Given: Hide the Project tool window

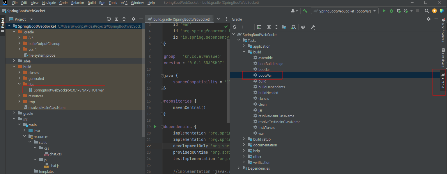Looking at the screenshot, I should [141, 19].
